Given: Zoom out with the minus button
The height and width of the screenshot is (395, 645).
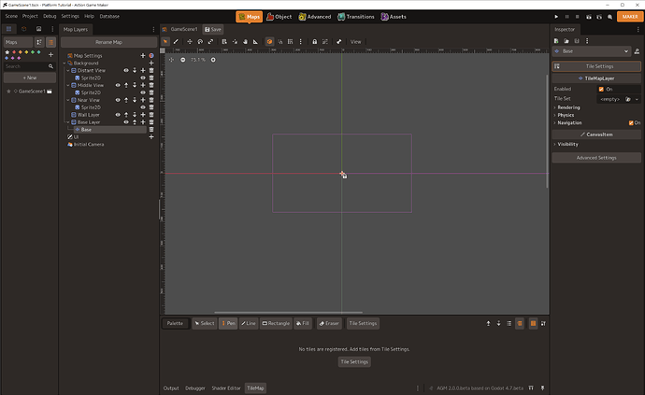Looking at the screenshot, I should click(x=182, y=60).
